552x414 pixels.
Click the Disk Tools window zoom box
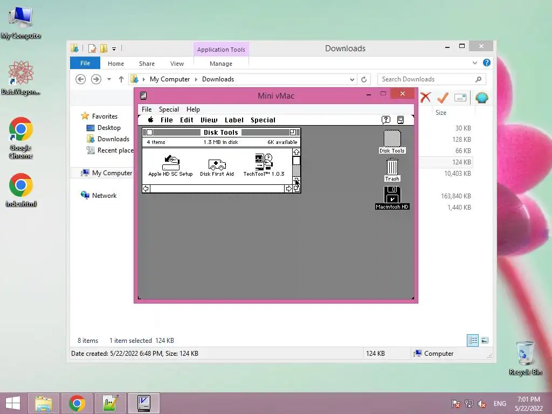coord(293,133)
